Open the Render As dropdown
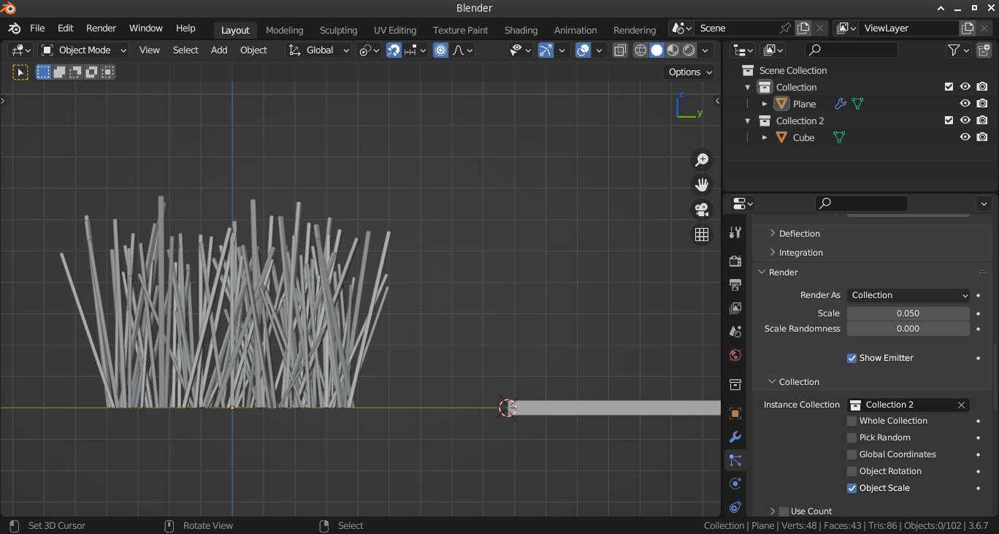 pos(908,295)
